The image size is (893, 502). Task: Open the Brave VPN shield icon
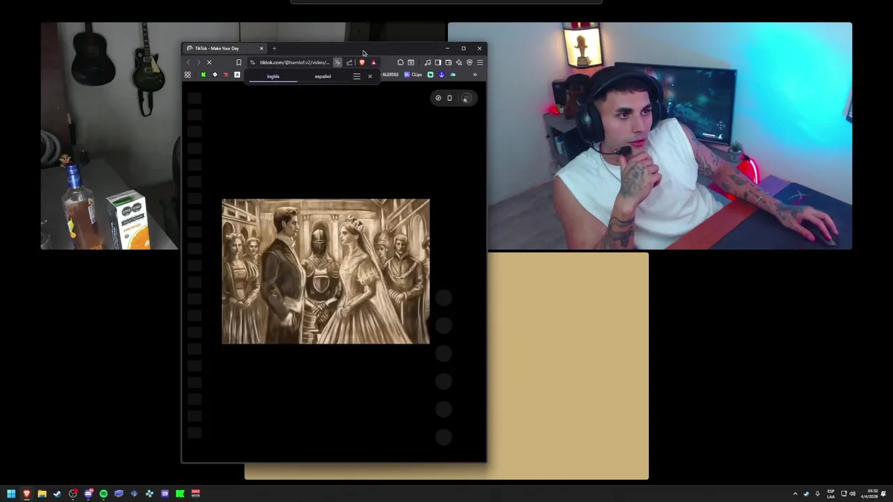tap(470, 62)
